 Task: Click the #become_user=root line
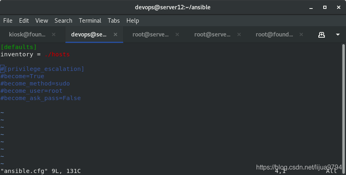pyautogui.click(x=31, y=91)
